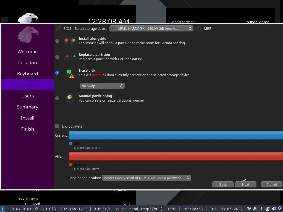Click the Boot loader location label

point(85,178)
